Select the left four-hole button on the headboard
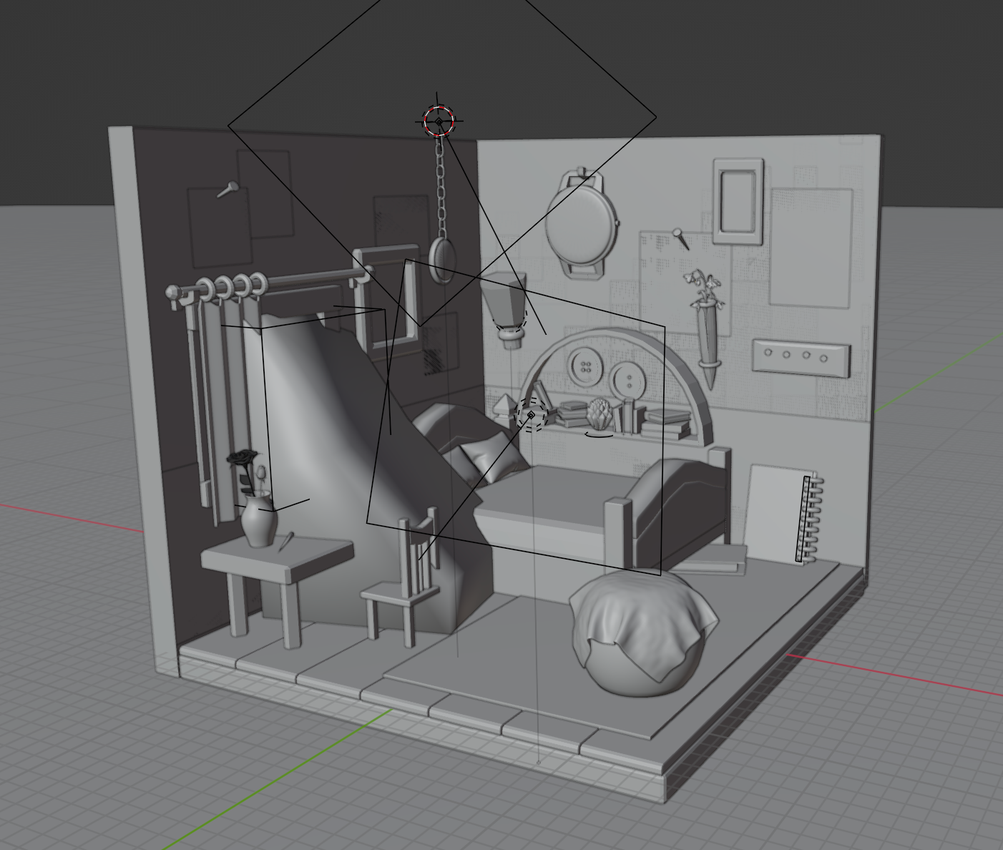Viewport: 1003px width, 850px height. point(587,368)
